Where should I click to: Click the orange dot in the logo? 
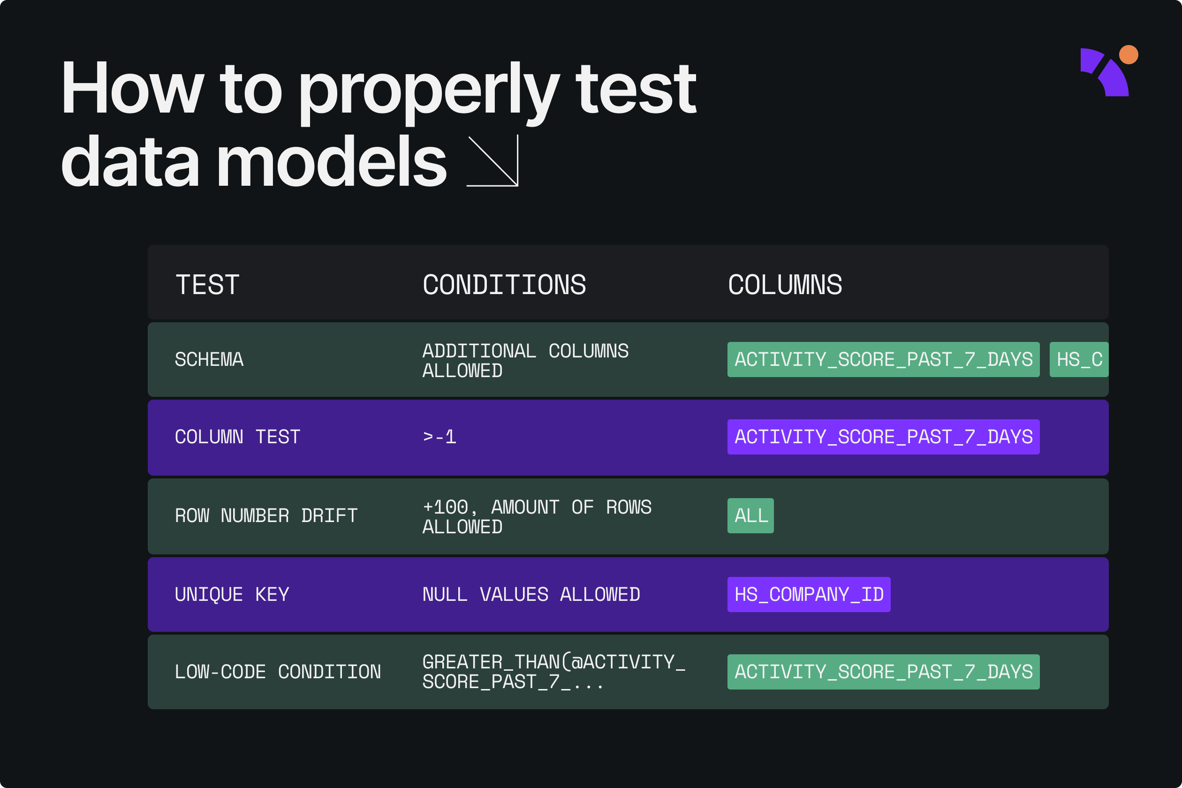(1129, 55)
